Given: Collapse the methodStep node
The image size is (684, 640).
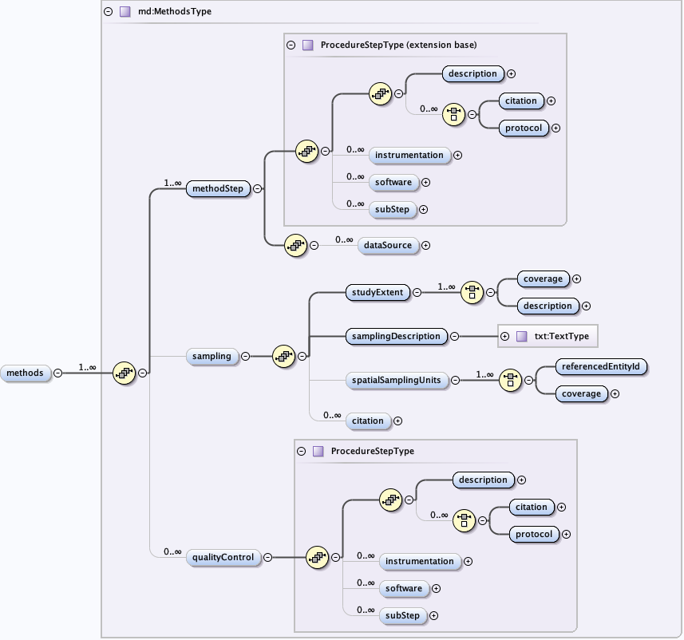Looking at the screenshot, I should point(257,189).
